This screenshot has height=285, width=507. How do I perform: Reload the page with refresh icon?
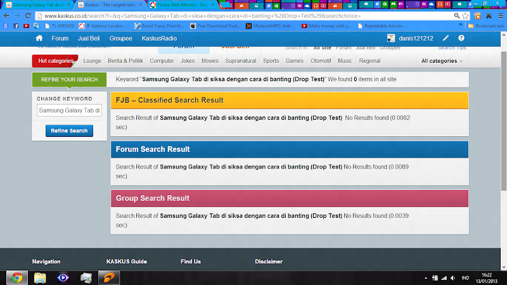[x=28, y=16]
